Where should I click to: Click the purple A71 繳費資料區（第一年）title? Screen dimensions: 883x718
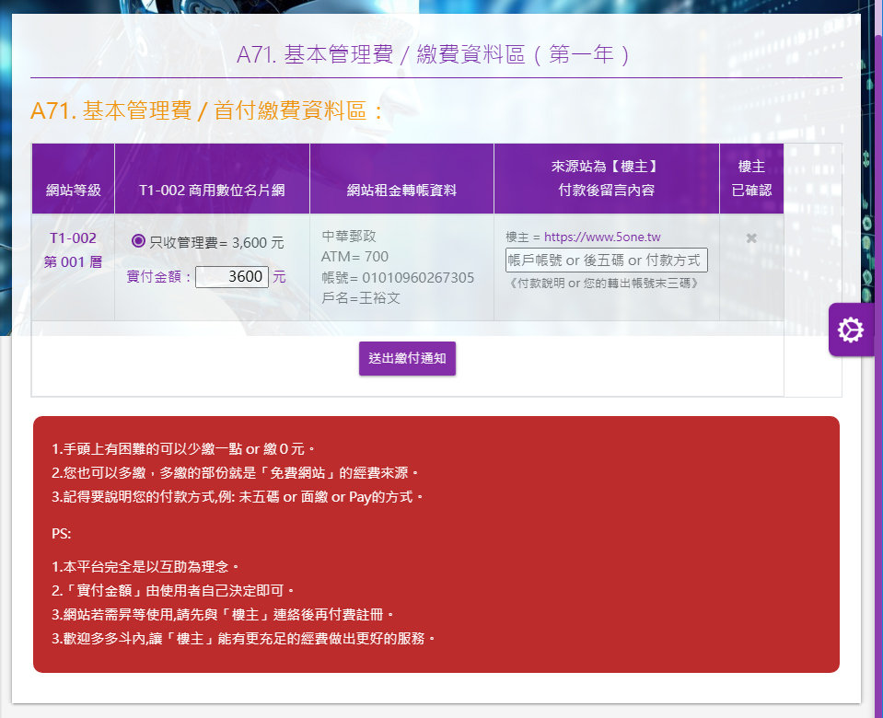pyautogui.click(x=436, y=54)
